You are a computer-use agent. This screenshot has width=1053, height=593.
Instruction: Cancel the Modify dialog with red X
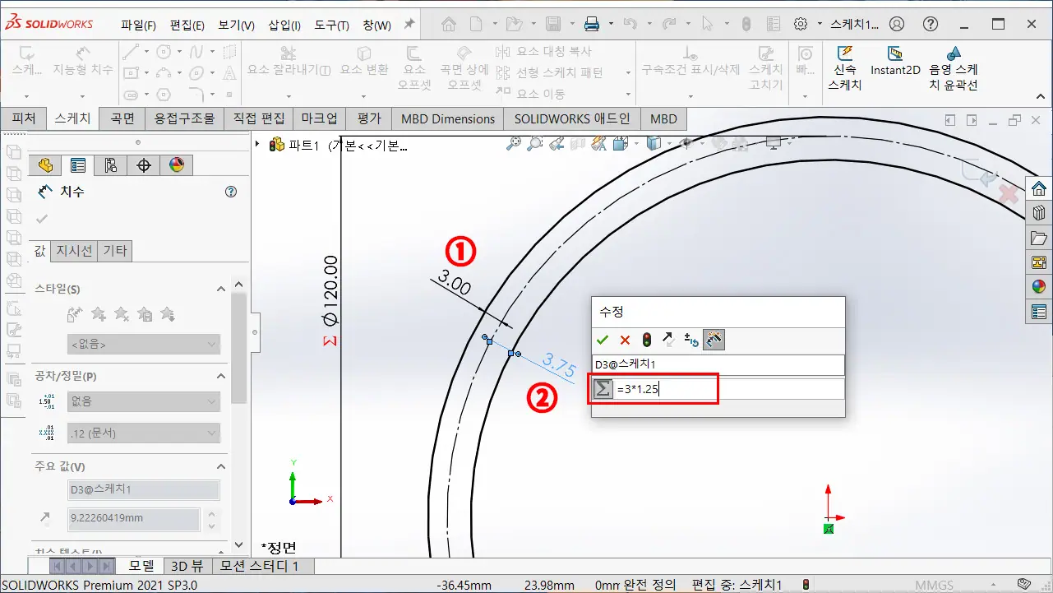point(625,340)
